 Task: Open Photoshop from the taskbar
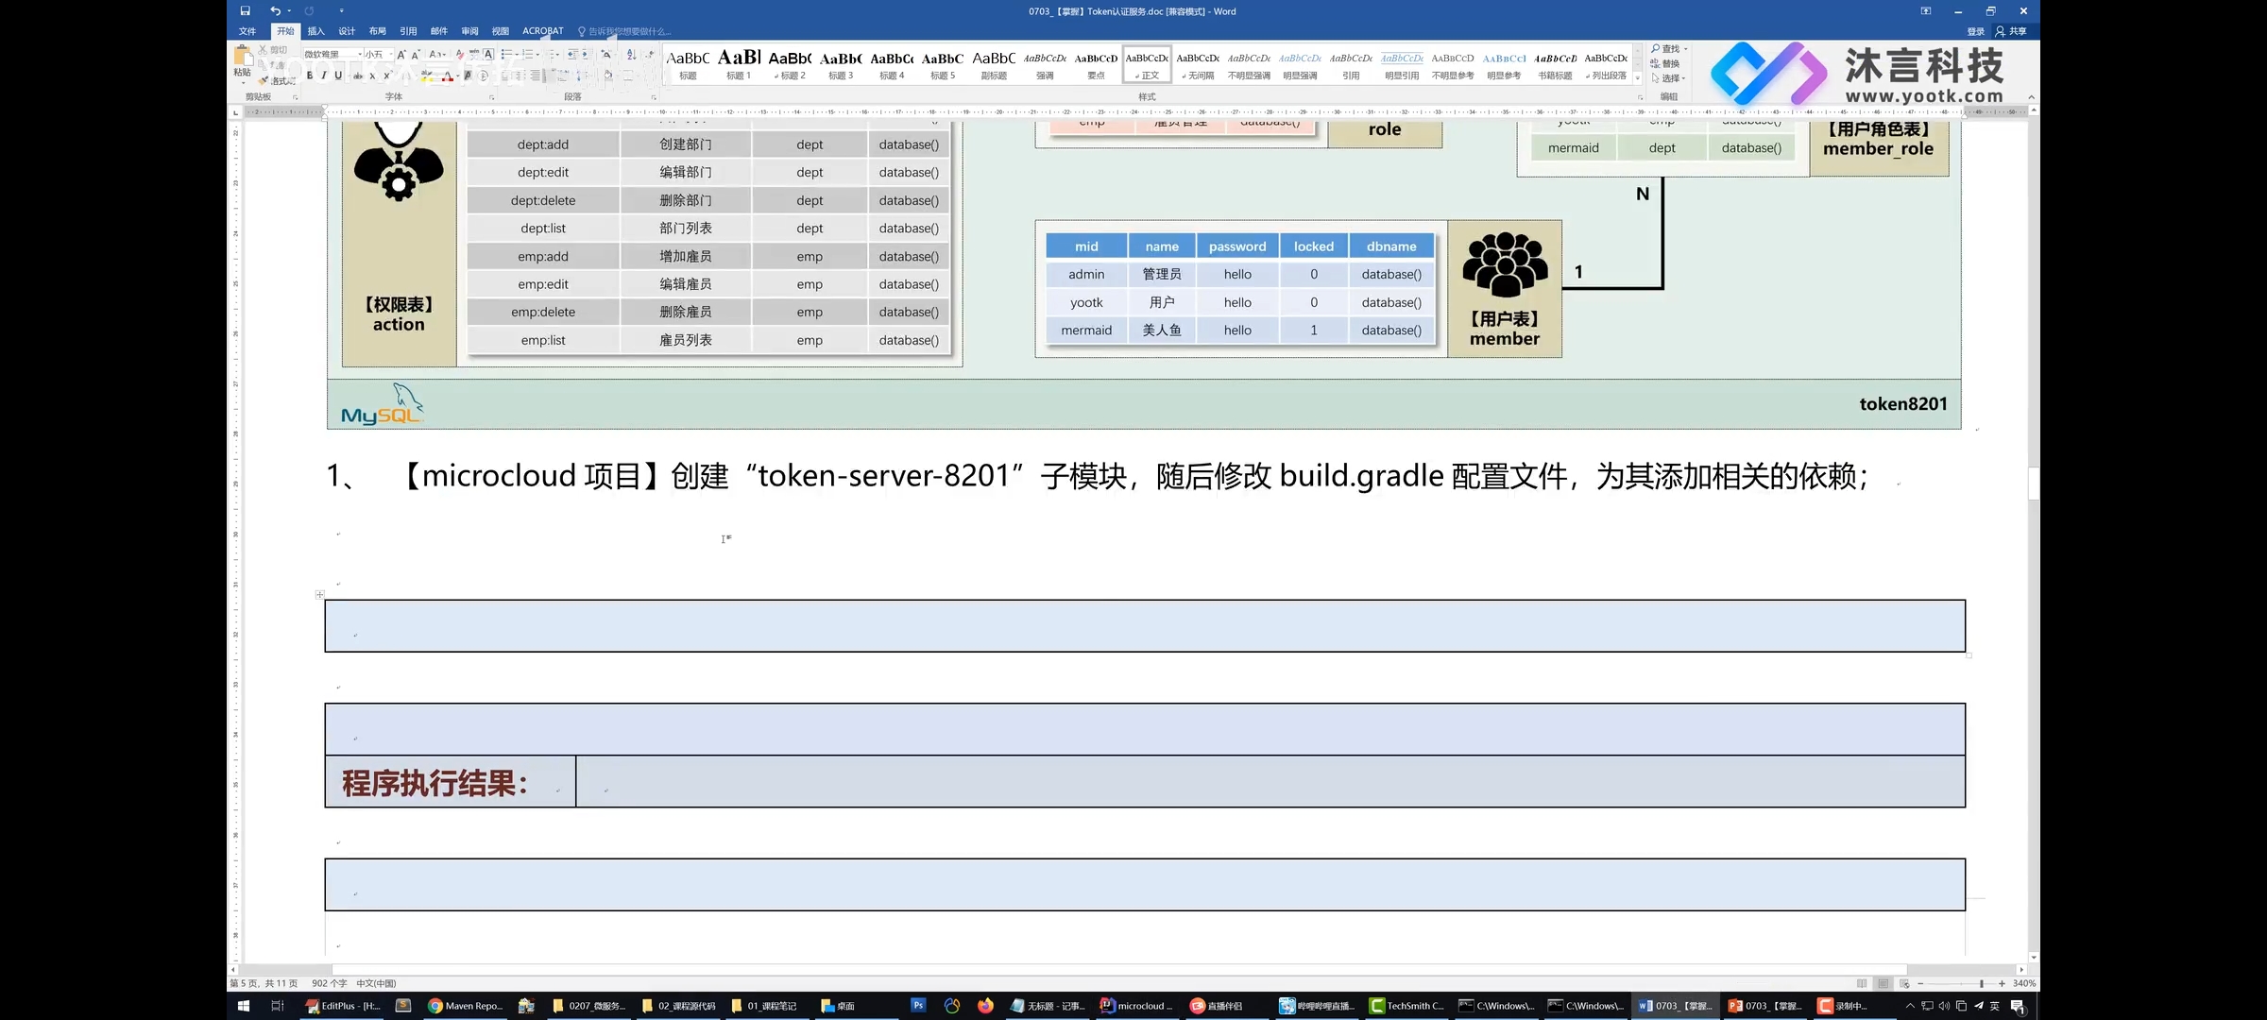(918, 1006)
